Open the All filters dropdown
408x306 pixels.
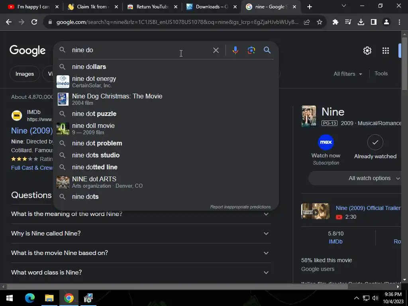point(348,74)
